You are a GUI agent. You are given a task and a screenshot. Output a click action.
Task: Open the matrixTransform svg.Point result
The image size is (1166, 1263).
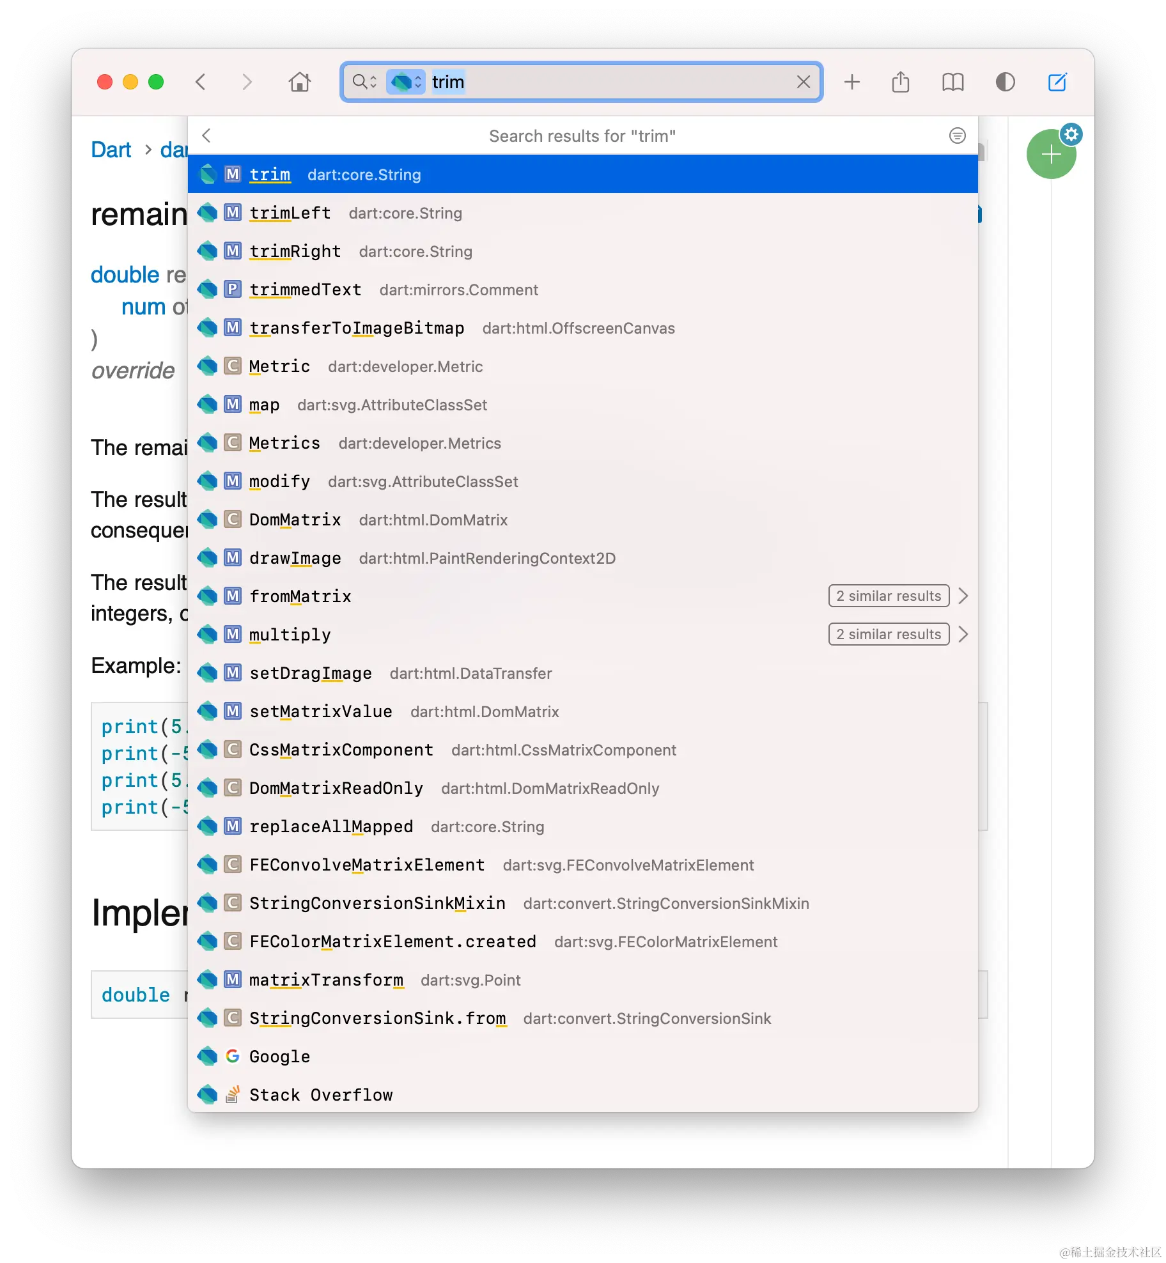click(x=582, y=979)
